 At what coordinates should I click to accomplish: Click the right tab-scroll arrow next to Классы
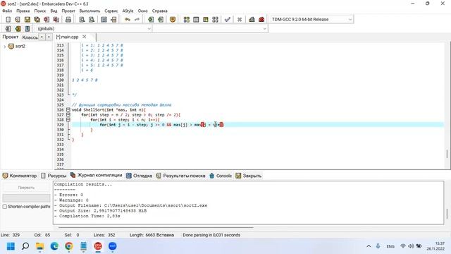[49, 37]
